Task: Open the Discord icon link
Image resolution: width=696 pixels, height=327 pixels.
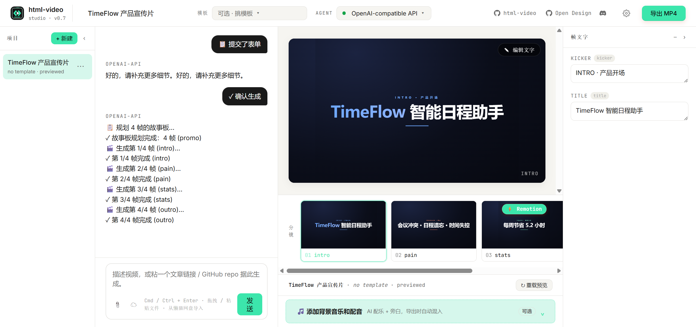Action: click(603, 13)
